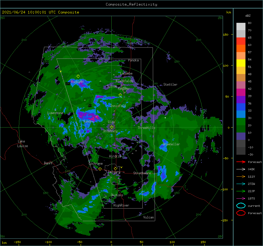Screen dimensions: 263x246
Task: Click the Sundre city label
Action: tap(89, 121)
